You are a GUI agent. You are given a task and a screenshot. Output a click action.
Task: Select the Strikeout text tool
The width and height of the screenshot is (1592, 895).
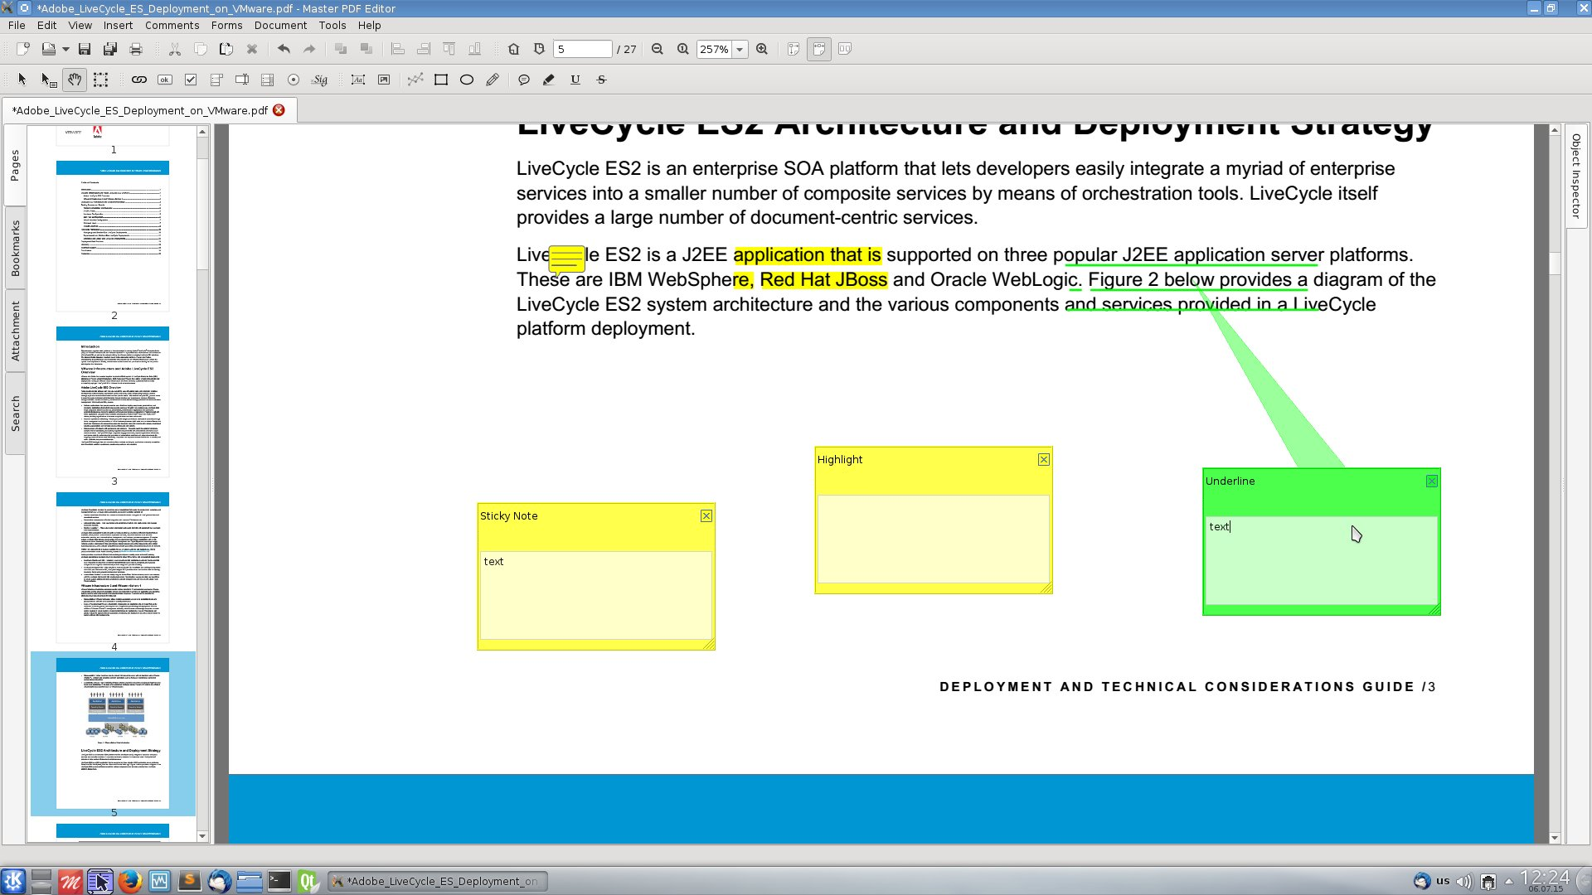[602, 80]
